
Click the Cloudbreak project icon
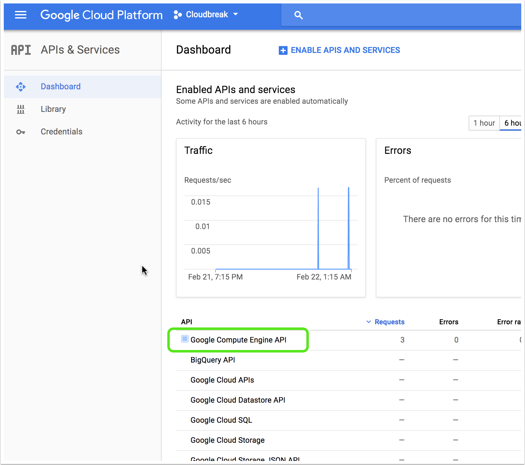(x=178, y=14)
